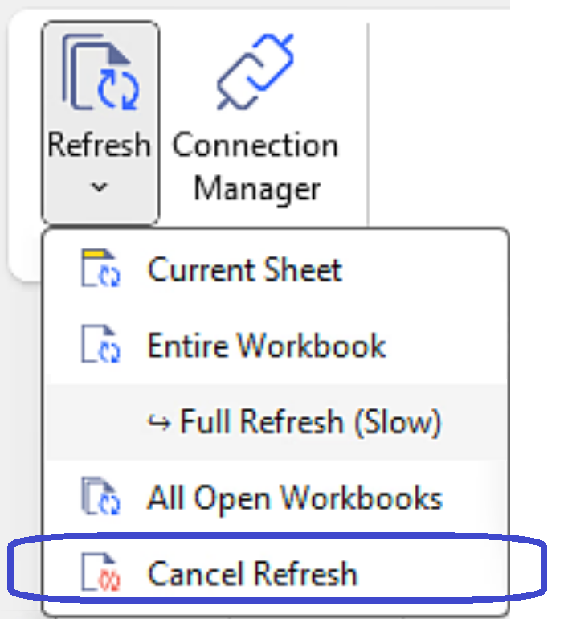Viewport: 576px width, 619px height.
Task: Click the Entire Workbook refresh icon
Action: tap(100, 346)
